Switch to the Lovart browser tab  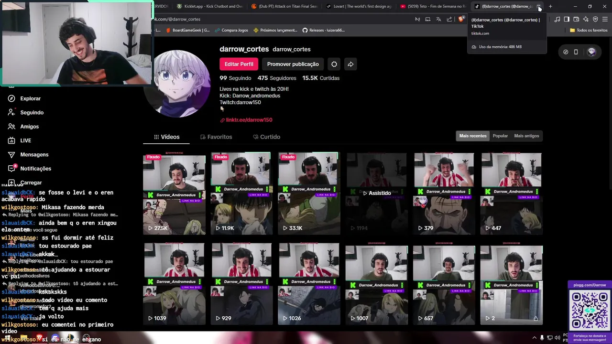(x=359, y=6)
